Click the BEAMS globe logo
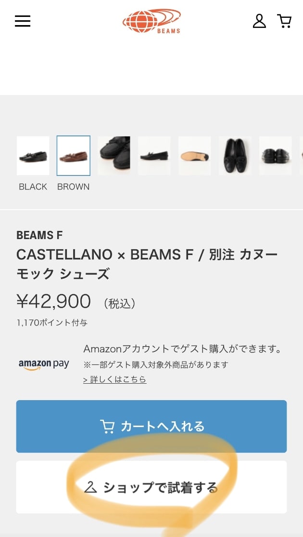303x537 pixels. pyautogui.click(x=151, y=21)
